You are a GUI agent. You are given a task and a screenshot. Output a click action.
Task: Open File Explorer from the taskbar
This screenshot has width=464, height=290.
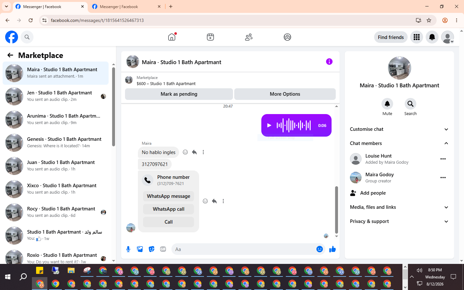coord(71,270)
